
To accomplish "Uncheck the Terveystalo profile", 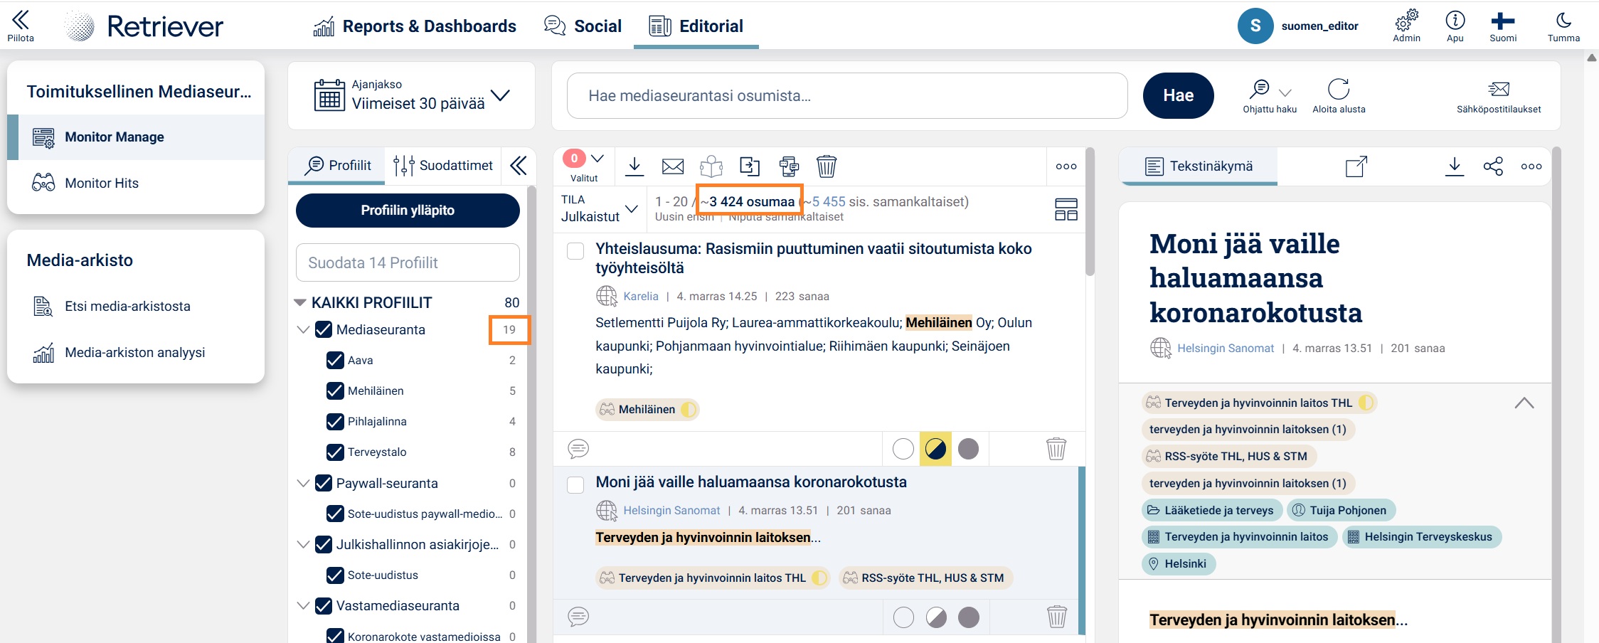I will point(335,452).
